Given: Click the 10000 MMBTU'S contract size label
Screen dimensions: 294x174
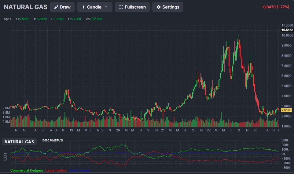Looking at the screenshot, I should 52,141.
